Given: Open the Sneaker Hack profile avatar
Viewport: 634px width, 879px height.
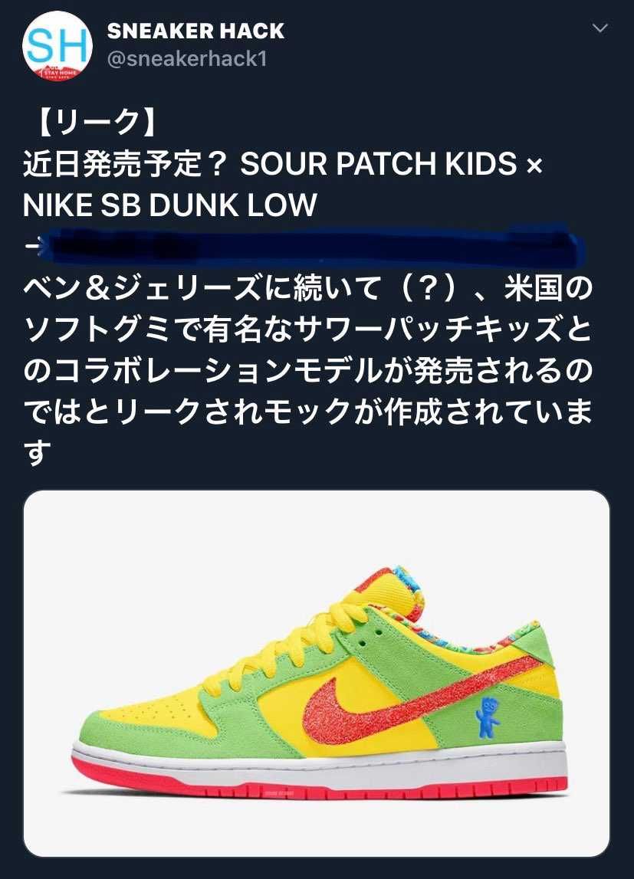Looking at the screenshot, I should [x=57, y=45].
